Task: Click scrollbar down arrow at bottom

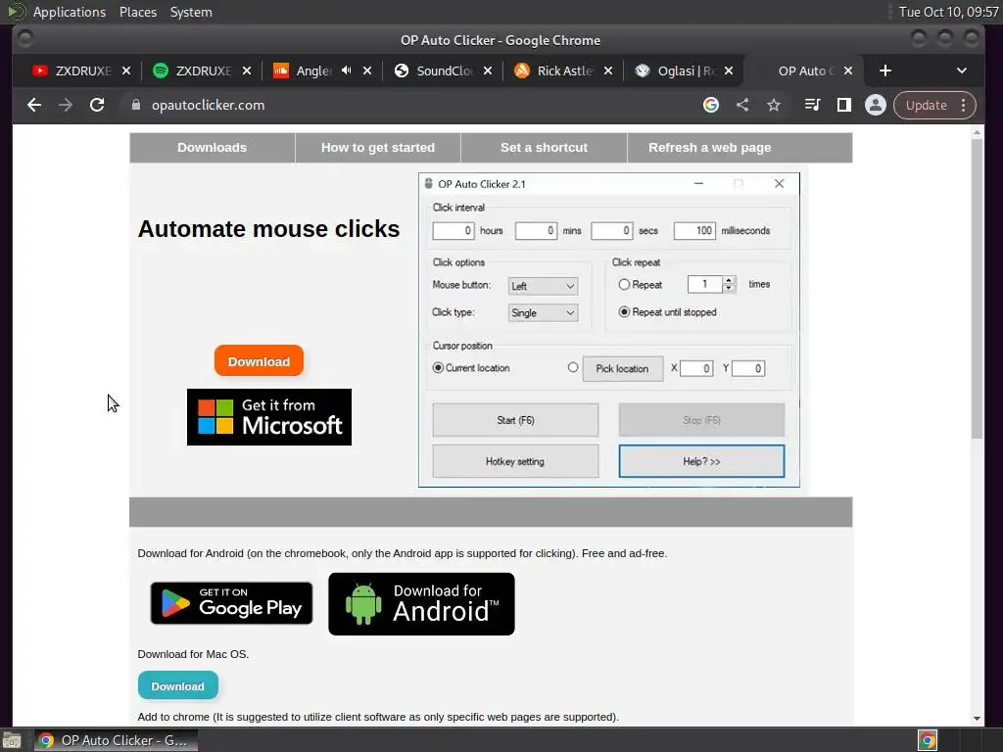Action: tap(977, 718)
